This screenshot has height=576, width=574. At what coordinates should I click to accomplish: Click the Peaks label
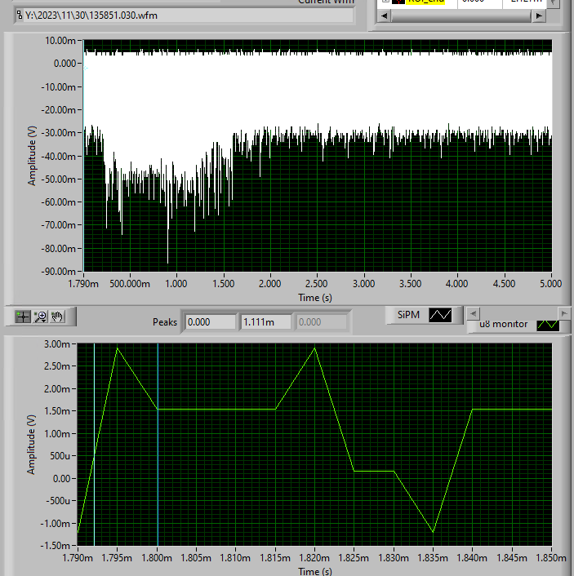[x=165, y=322]
